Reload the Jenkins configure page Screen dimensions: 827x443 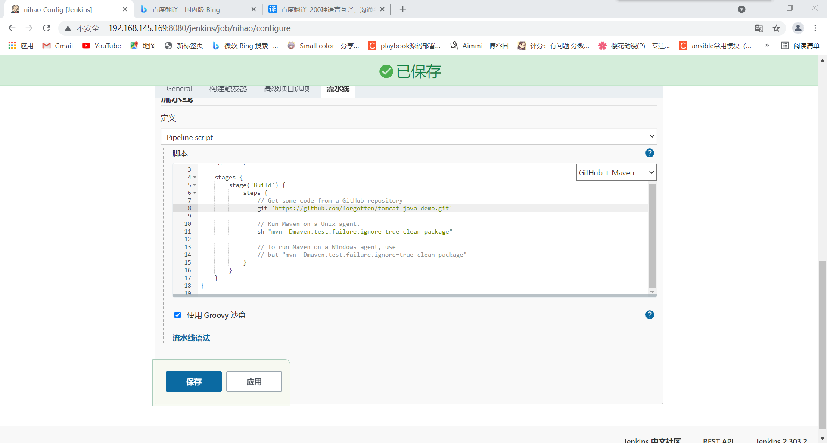(x=47, y=28)
